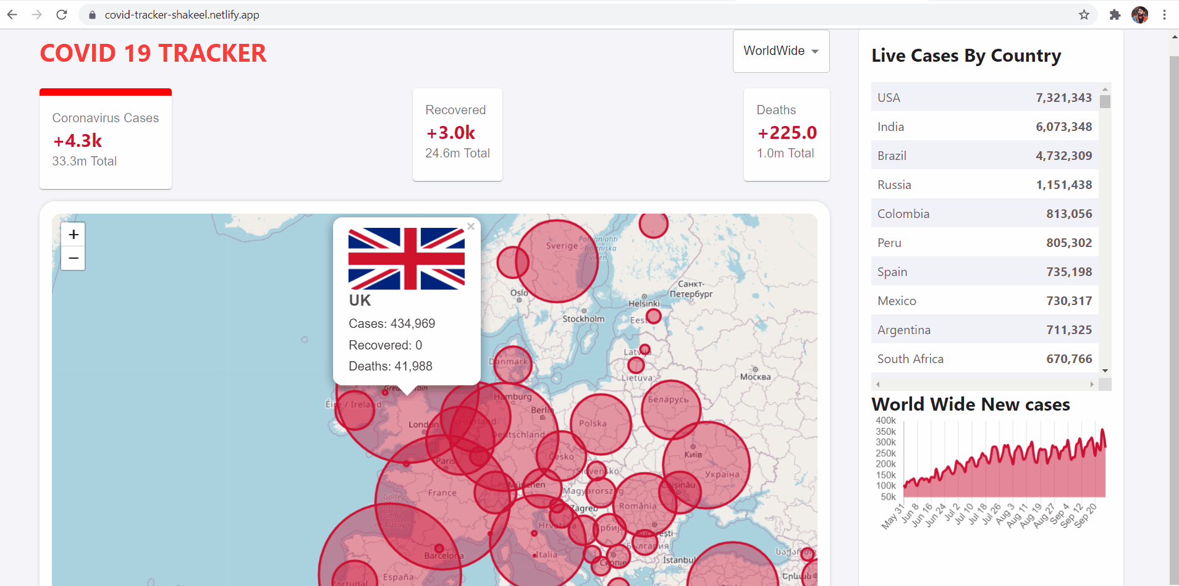Click the table's scroll down arrow
Viewport: 1179px width, 586px height.
click(1105, 370)
